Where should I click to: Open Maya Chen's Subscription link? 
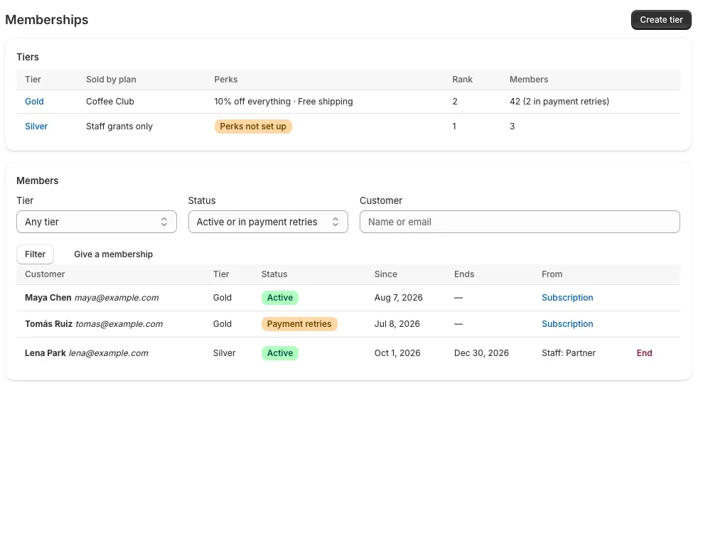coord(567,298)
